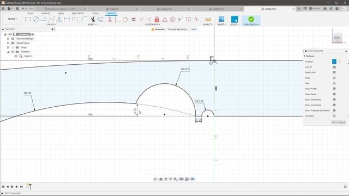Toggle the Show Points checkbox
The image size is (349, 196).
[334, 94]
